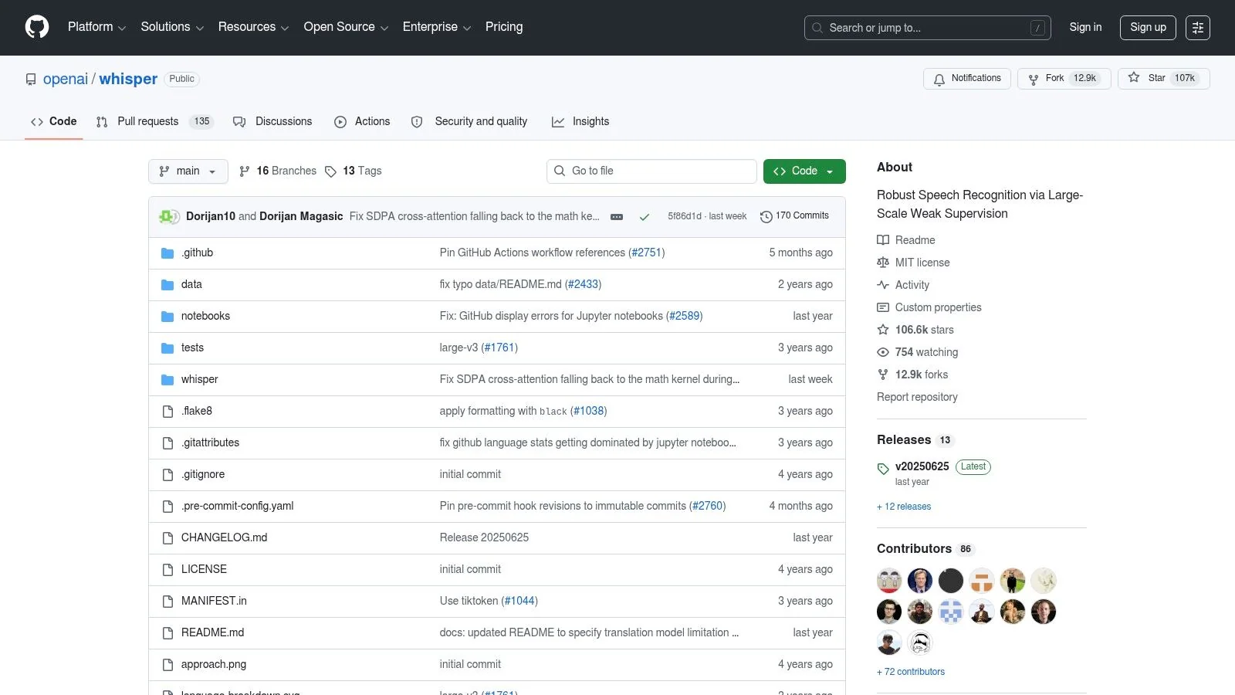Expand commit message with ellipsis button
This screenshot has height=695, width=1235.
(617, 217)
